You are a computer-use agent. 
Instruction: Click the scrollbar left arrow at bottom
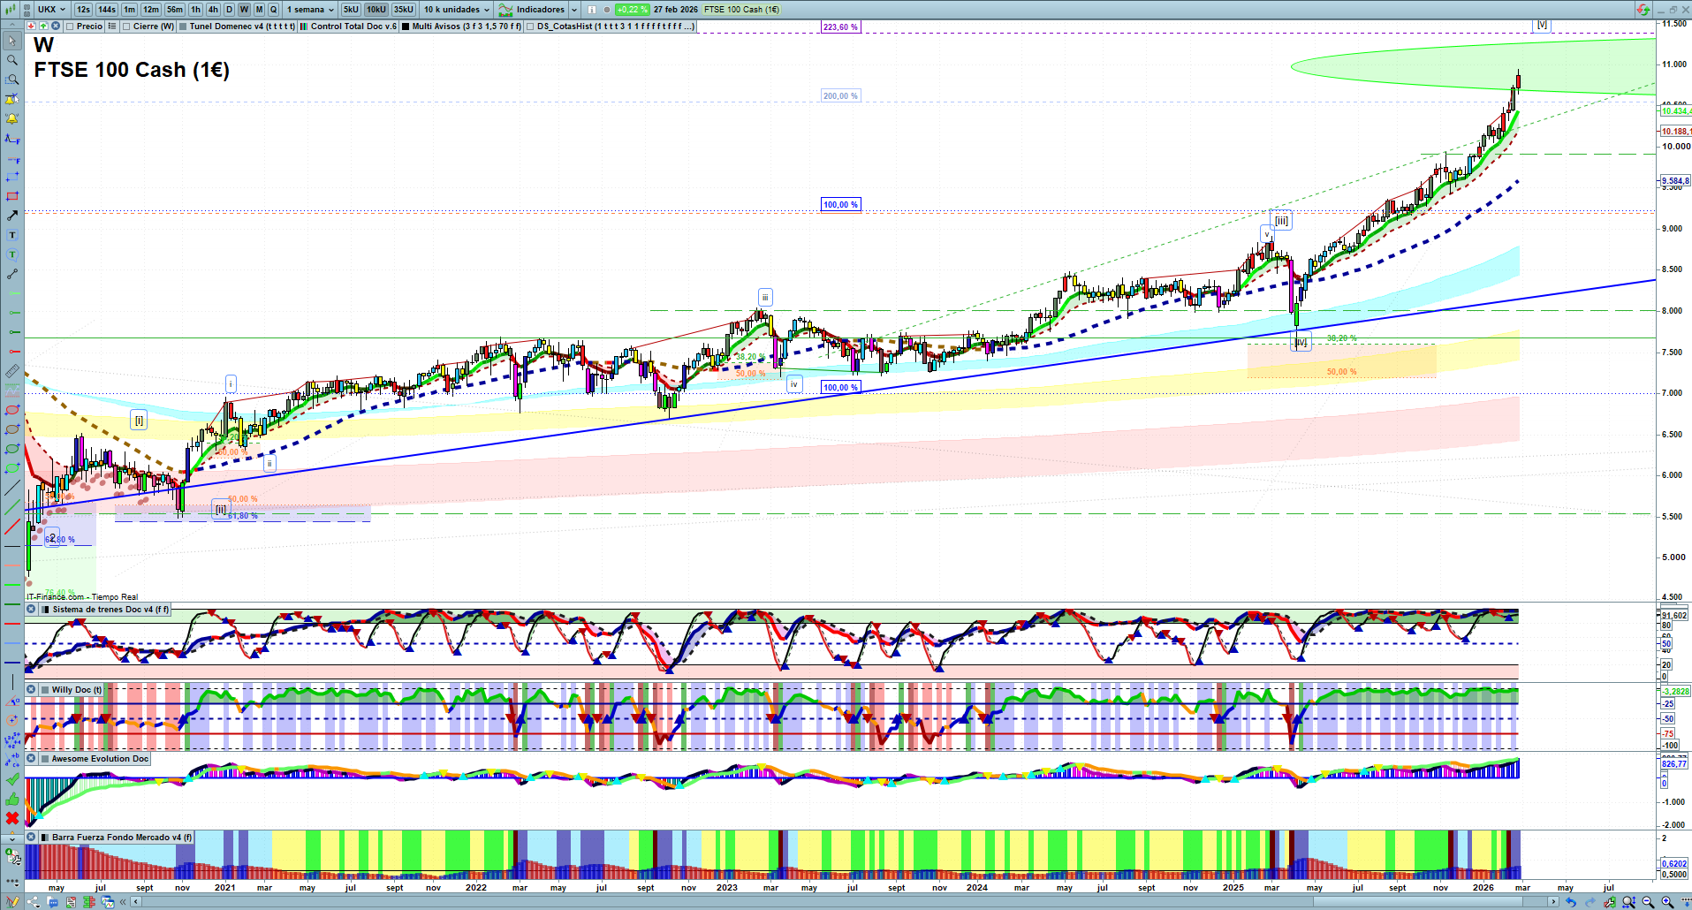(x=135, y=902)
